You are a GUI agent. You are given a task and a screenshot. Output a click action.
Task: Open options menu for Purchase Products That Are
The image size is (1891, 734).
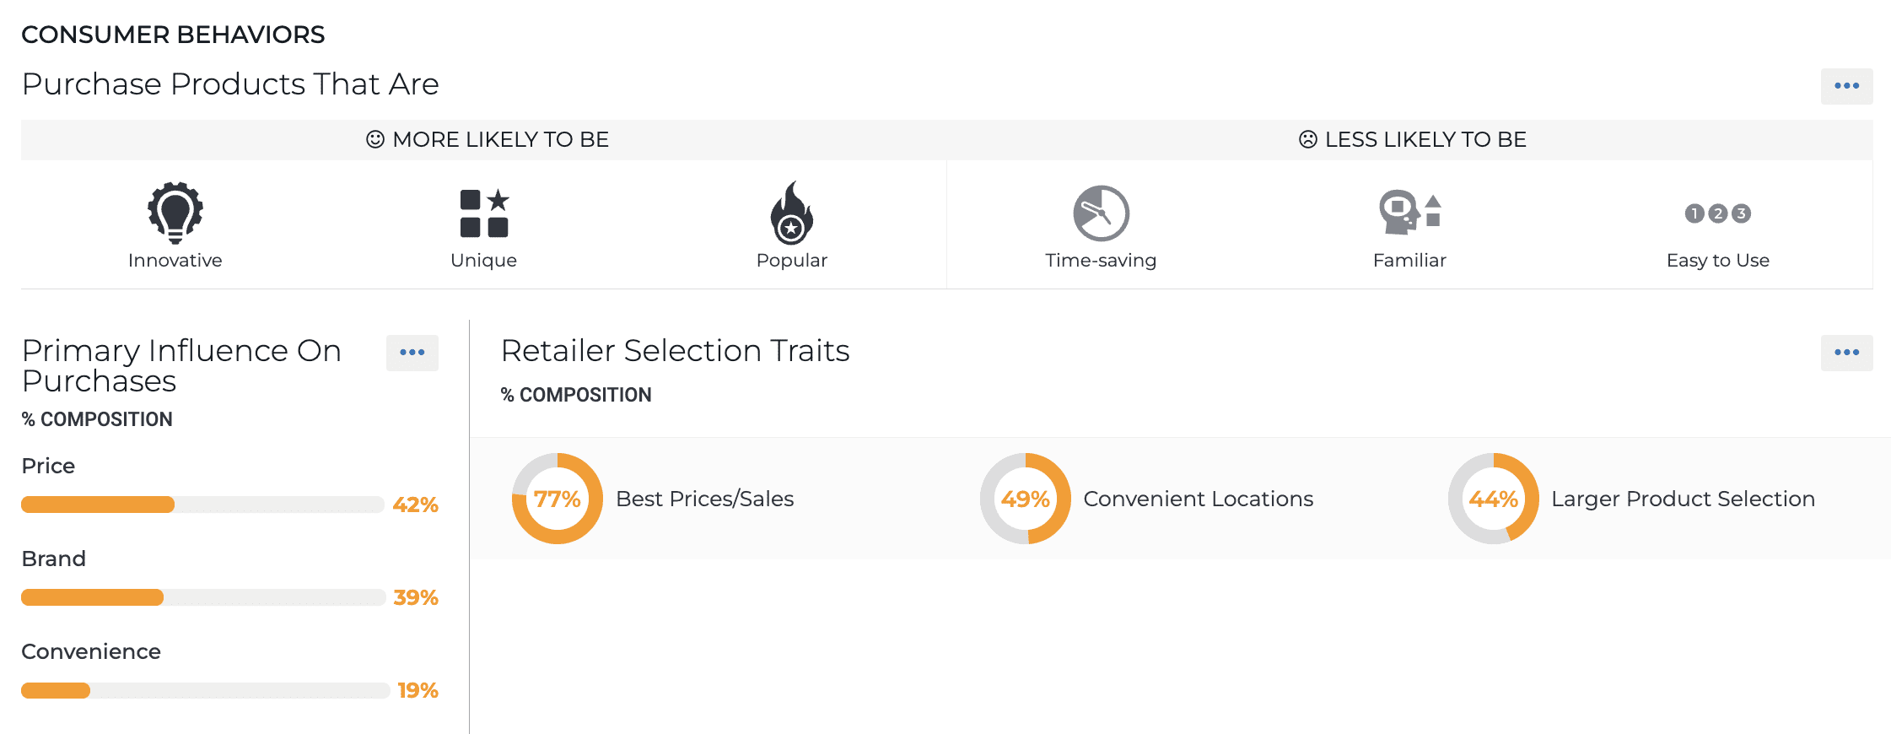tap(1846, 86)
